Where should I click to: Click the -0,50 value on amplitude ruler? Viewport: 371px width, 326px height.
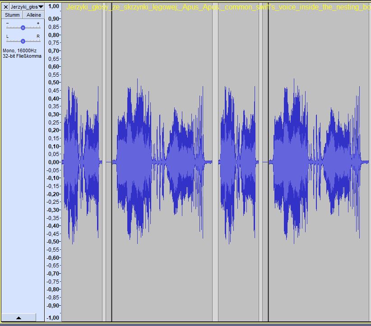coord(53,242)
